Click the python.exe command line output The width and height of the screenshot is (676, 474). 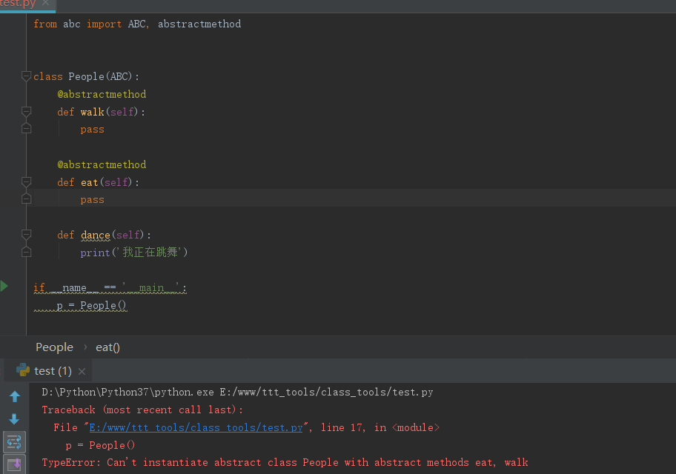(x=237, y=392)
